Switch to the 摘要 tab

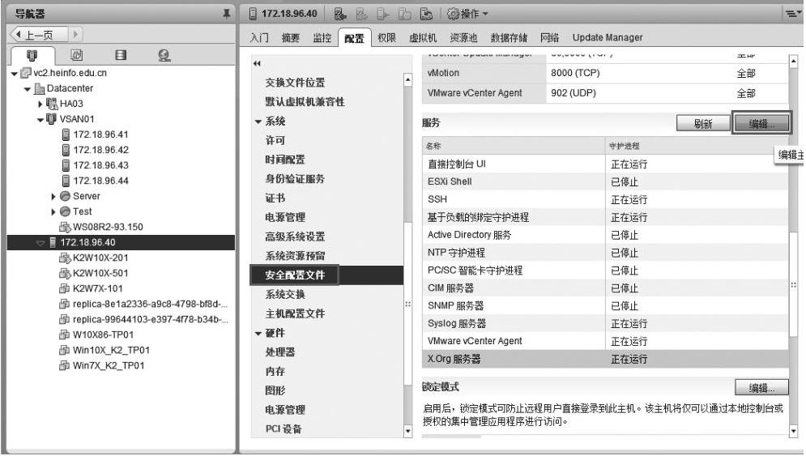[291, 37]
